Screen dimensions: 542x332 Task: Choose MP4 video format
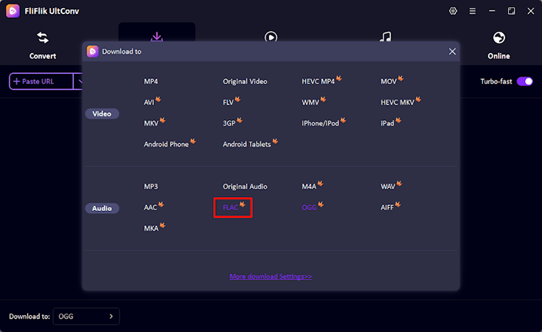click(x=150, y=81)
